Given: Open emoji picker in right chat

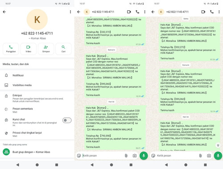Looking at the screenshot, I should tap(153, 156).
